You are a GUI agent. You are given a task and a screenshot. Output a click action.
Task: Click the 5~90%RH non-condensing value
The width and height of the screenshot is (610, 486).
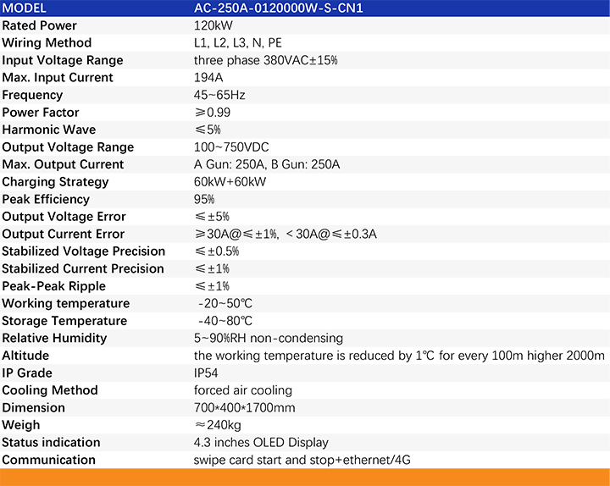[269, 338]
